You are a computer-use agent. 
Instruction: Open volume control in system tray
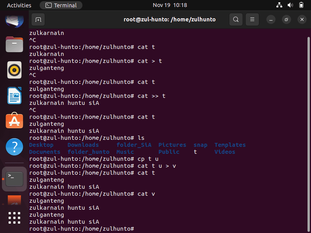pos(290,5)
